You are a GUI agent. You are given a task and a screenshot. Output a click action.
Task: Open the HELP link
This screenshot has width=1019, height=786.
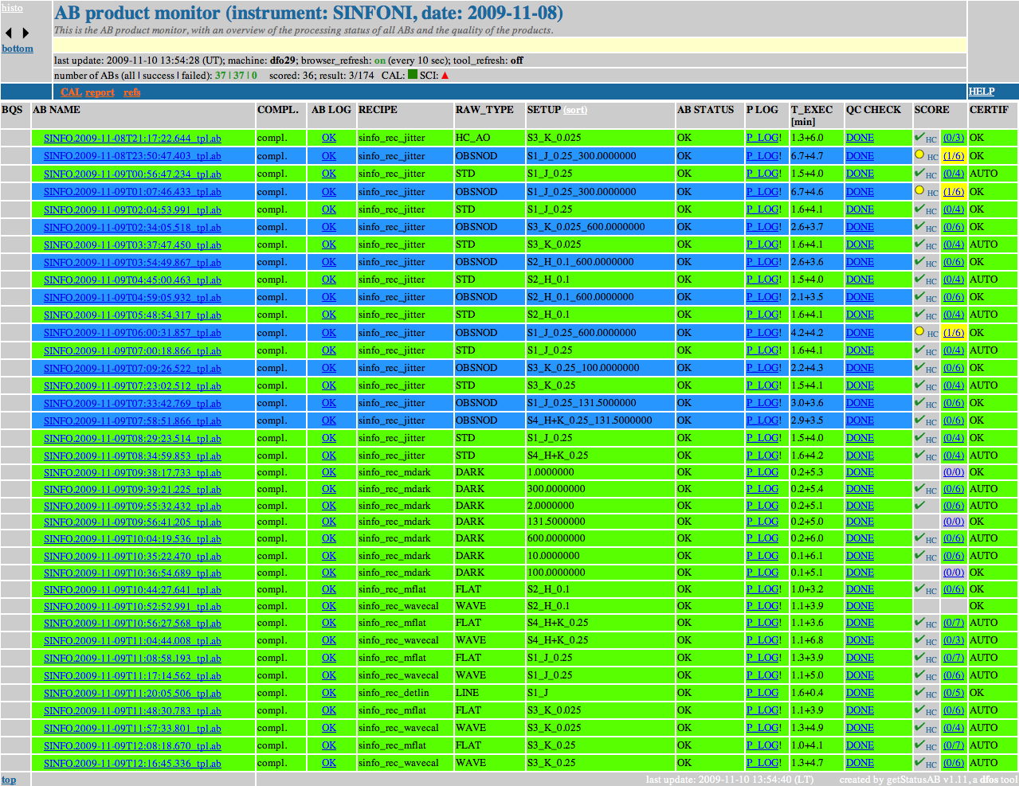(982, 92)
